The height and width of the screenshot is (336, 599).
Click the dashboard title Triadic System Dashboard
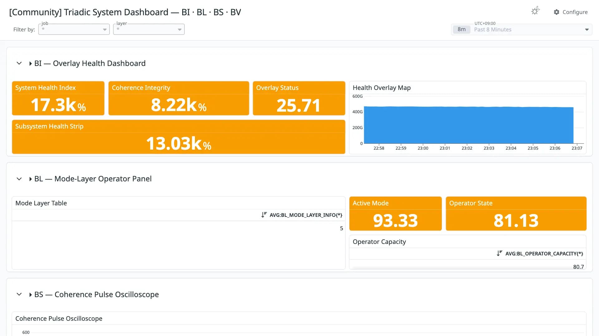click(x=125, y=12)
